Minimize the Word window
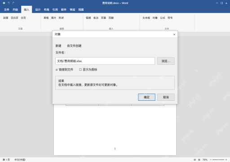This screenshot has height=162, width=230. tap(217, 3)
